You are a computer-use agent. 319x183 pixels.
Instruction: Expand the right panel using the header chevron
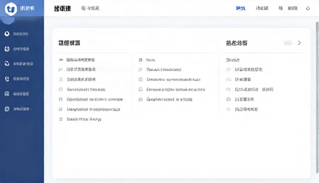pos(299,43)
